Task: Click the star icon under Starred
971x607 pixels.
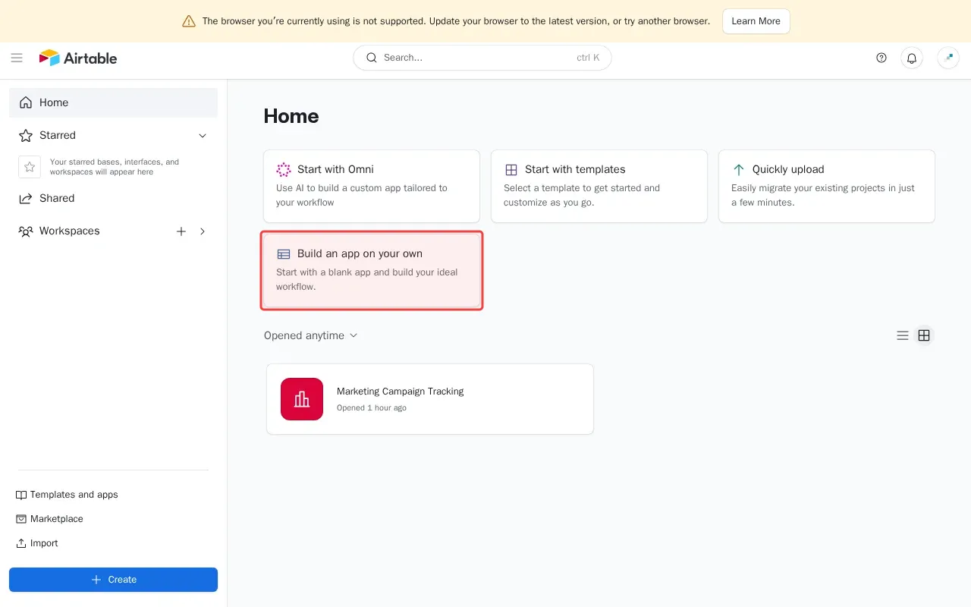Action: point(30,167)
